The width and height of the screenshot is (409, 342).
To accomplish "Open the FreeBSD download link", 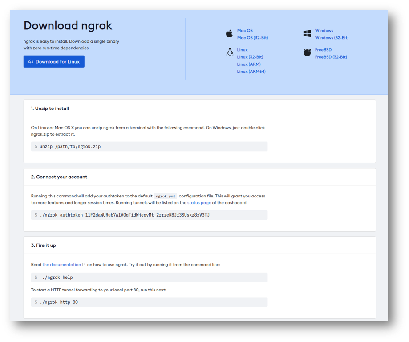I will (x=323, y=50).
